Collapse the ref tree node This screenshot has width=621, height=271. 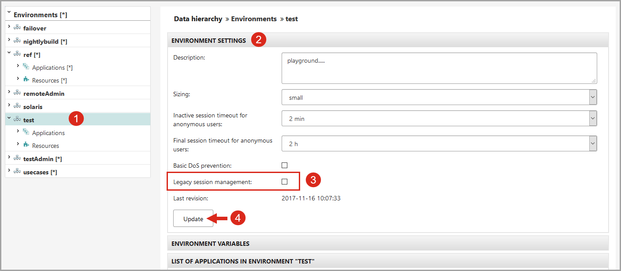point(9,53)
